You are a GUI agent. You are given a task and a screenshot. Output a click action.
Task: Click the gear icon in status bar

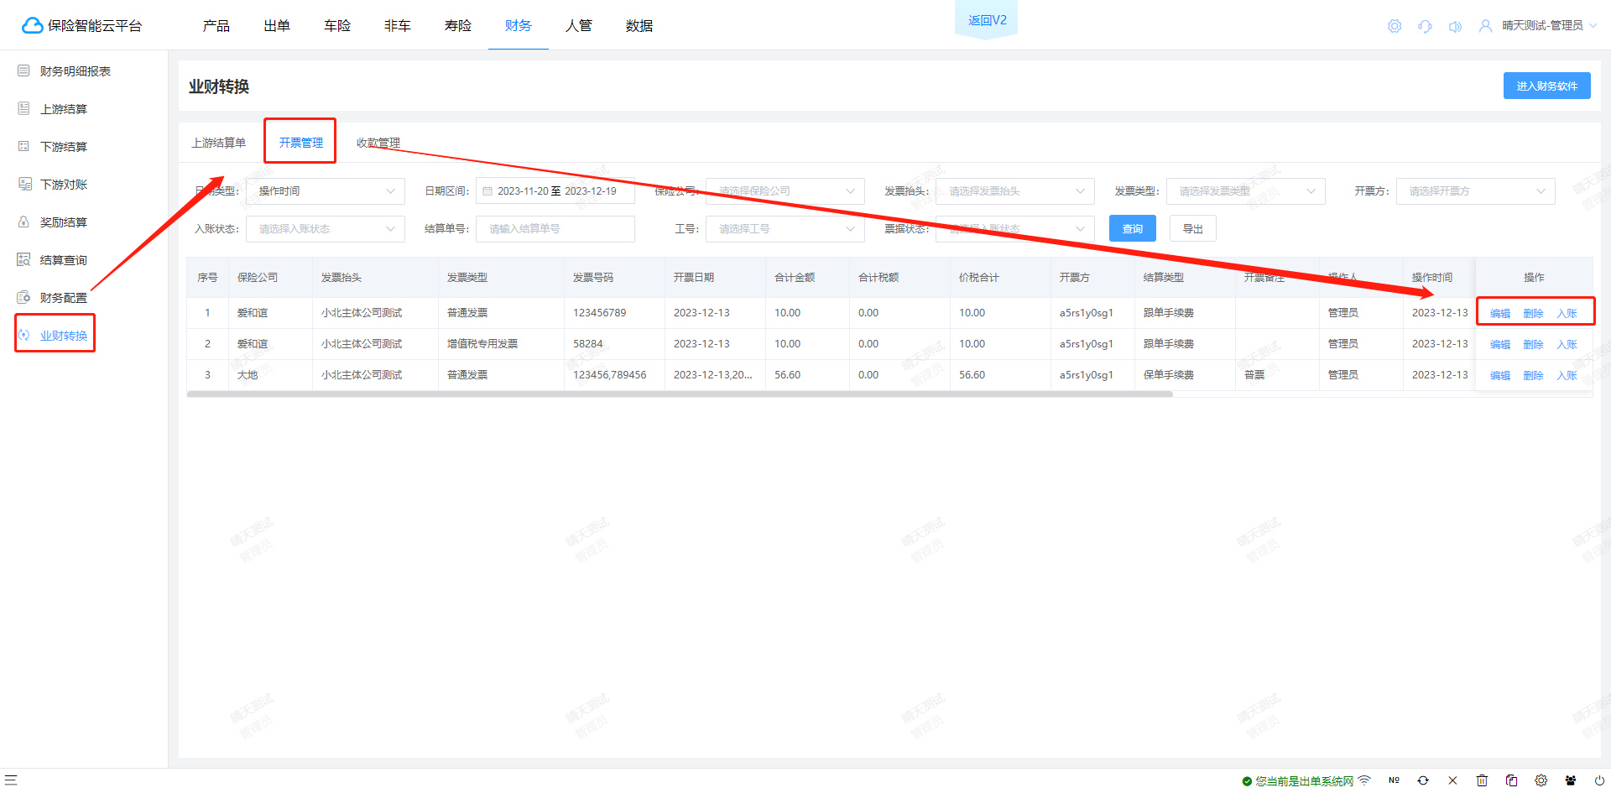pyautogui.click(x=1541, y=780)
